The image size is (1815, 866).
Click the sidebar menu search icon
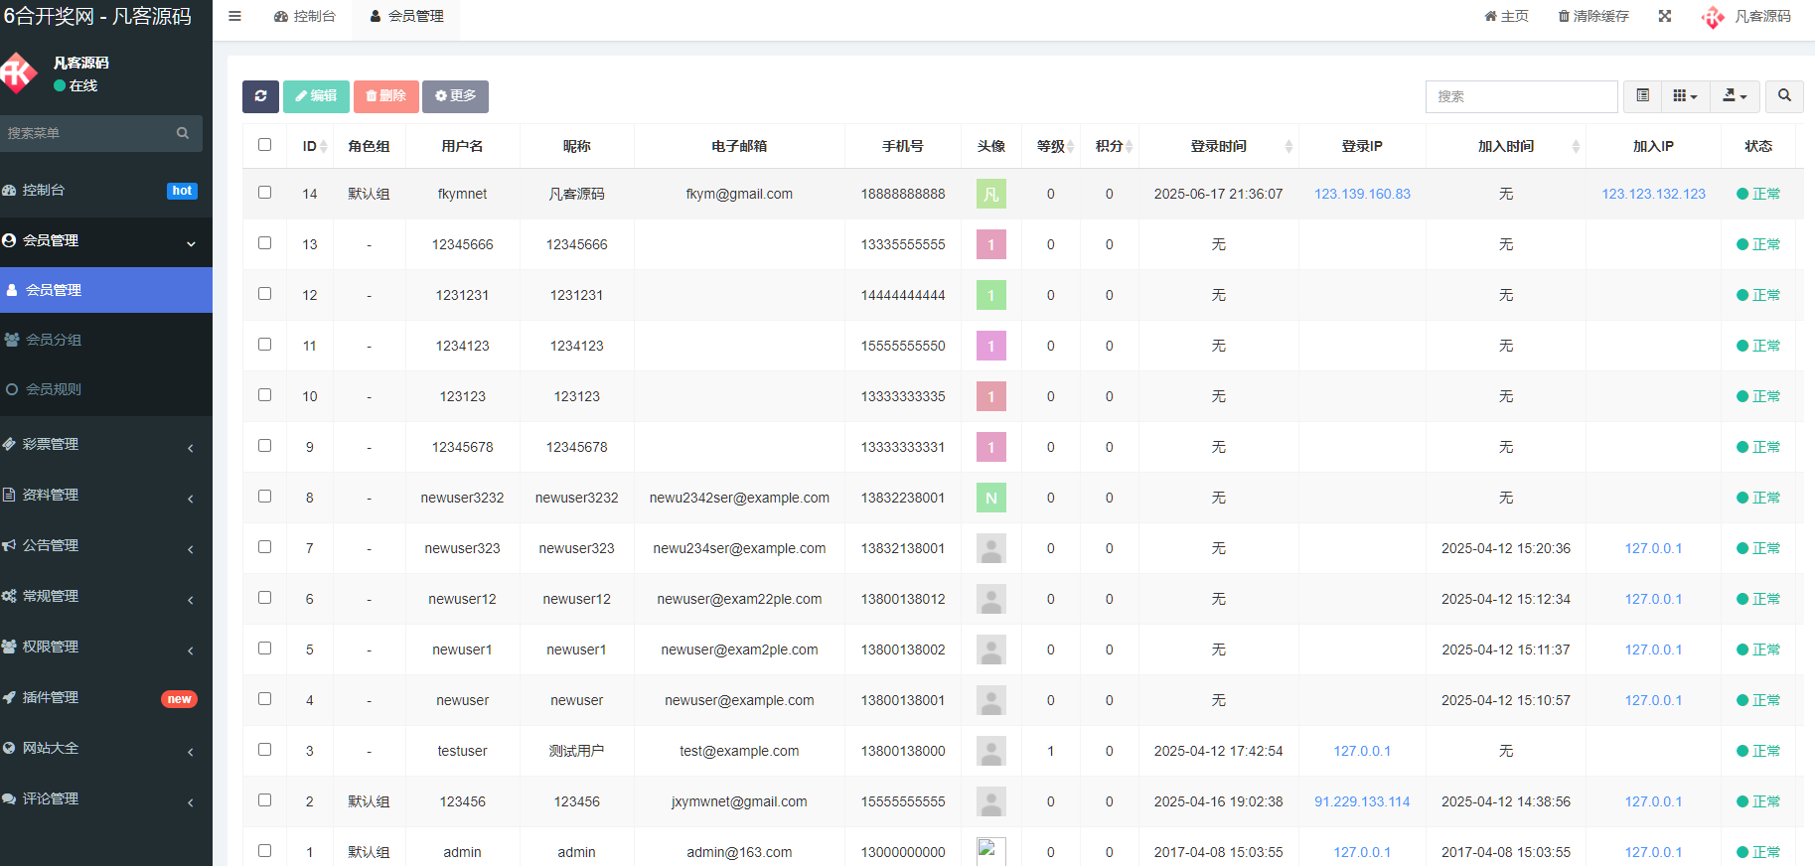click(x=183, y=133)
